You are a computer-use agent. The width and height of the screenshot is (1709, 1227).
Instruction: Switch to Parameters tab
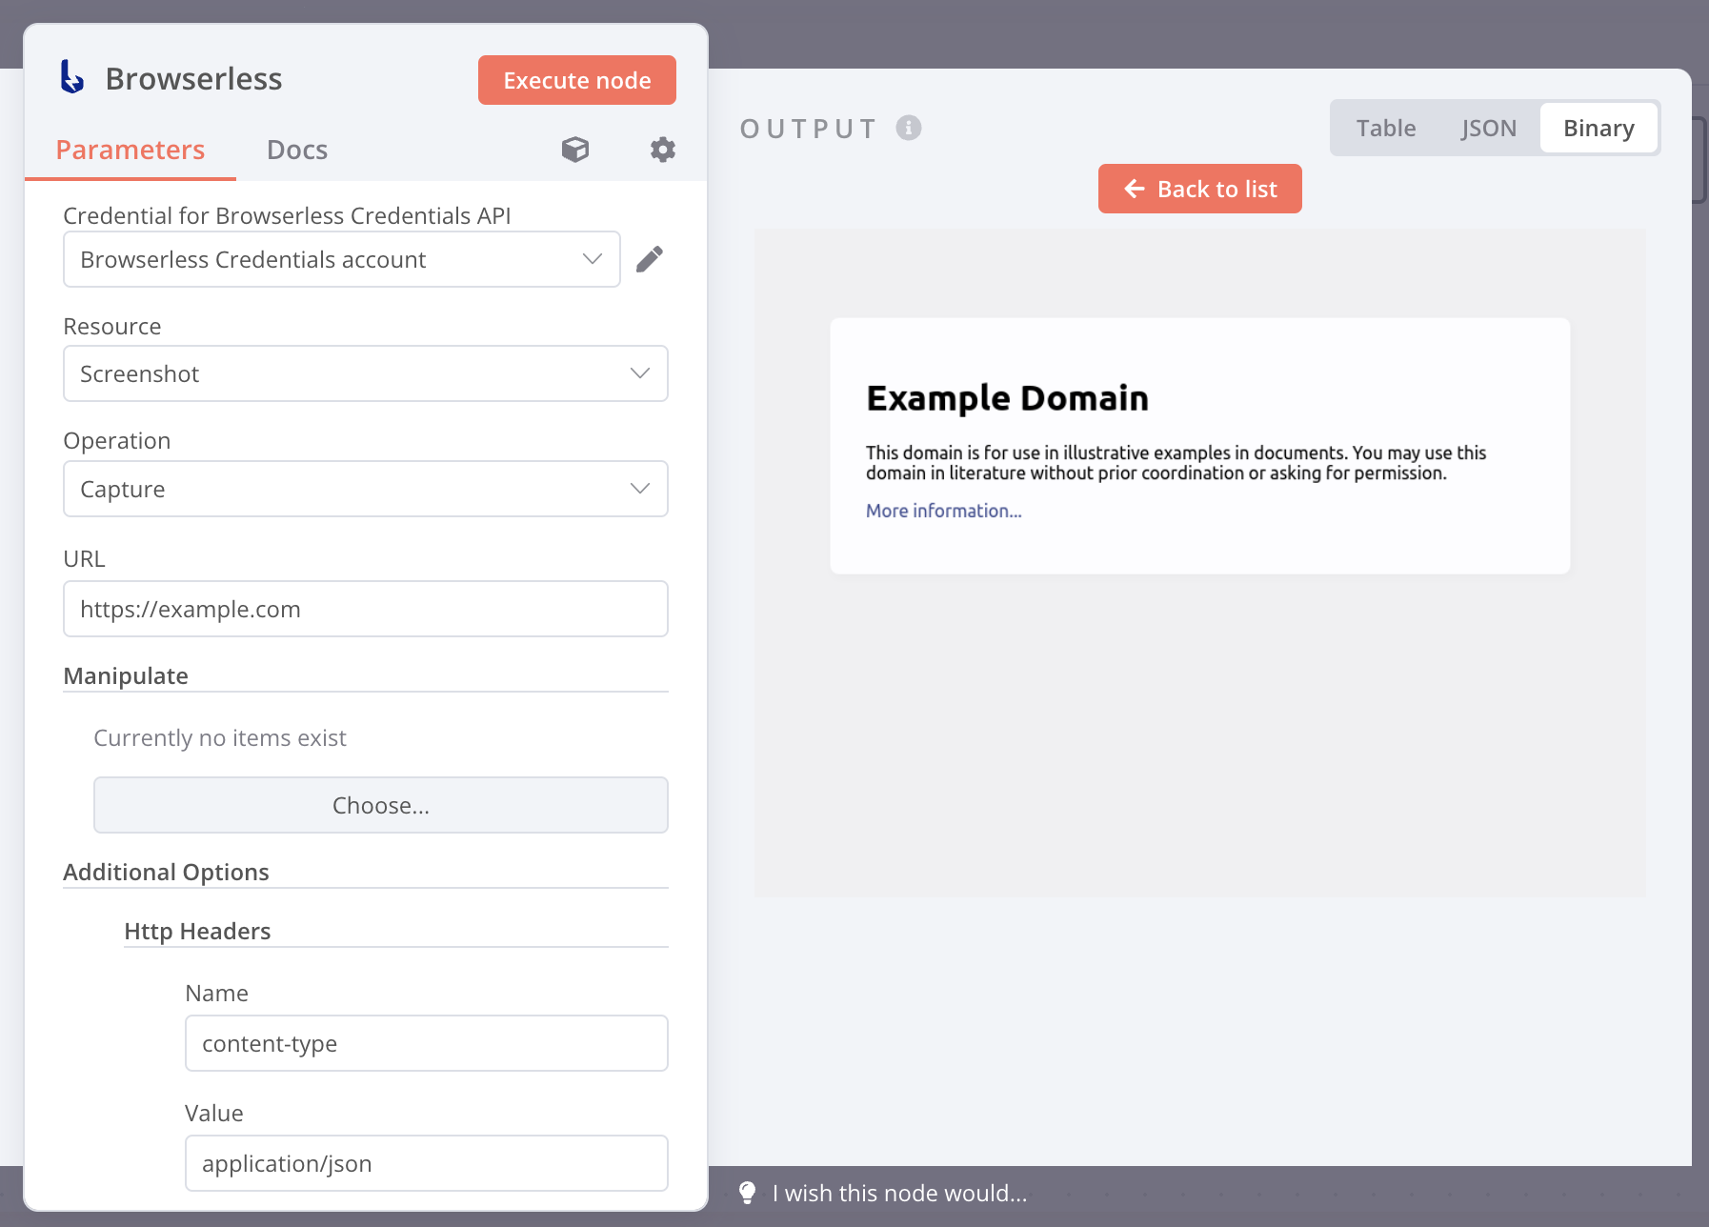[131, 150]
